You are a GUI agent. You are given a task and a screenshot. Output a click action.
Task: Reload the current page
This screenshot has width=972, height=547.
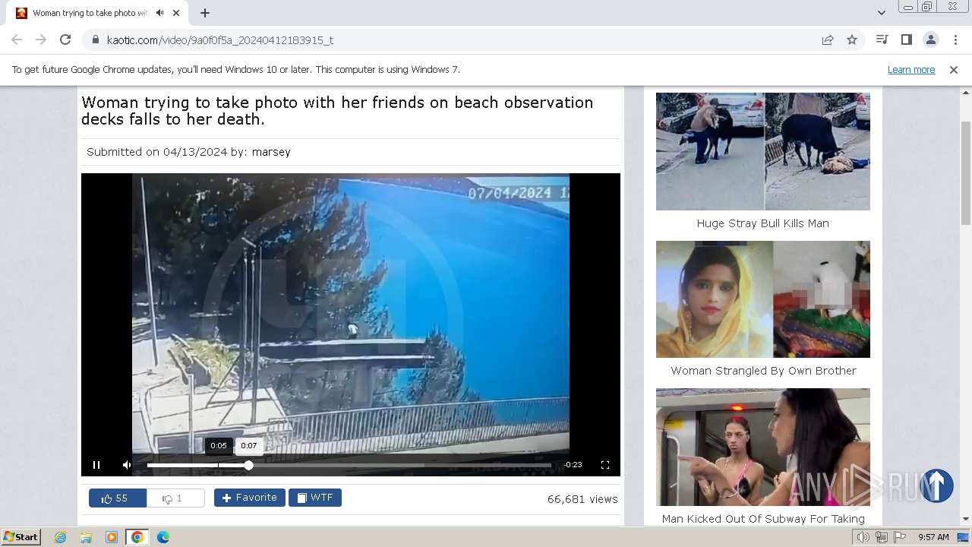[x=65, y=40]
